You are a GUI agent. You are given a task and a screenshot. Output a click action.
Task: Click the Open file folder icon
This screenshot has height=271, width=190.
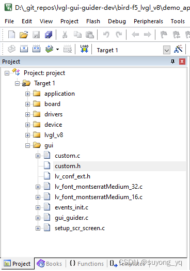pos(24,35)
